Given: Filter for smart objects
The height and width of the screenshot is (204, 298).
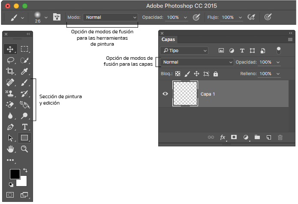Looking at the screenshot, I should click(x=263, y=50).
